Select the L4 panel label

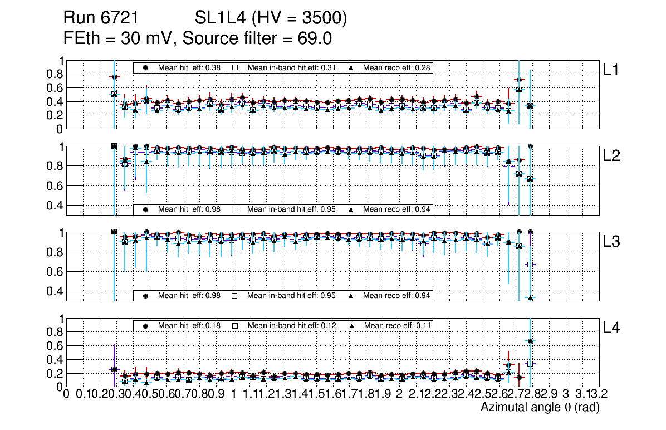pos(611,328)
